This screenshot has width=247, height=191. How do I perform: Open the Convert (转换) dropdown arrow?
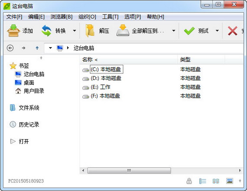75,31
